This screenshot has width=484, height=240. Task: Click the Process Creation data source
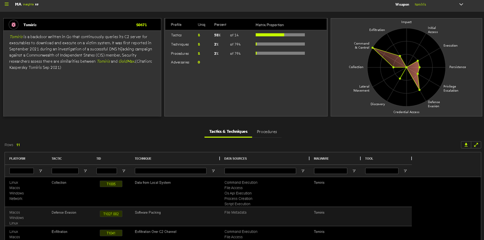(x=238, y=199)
